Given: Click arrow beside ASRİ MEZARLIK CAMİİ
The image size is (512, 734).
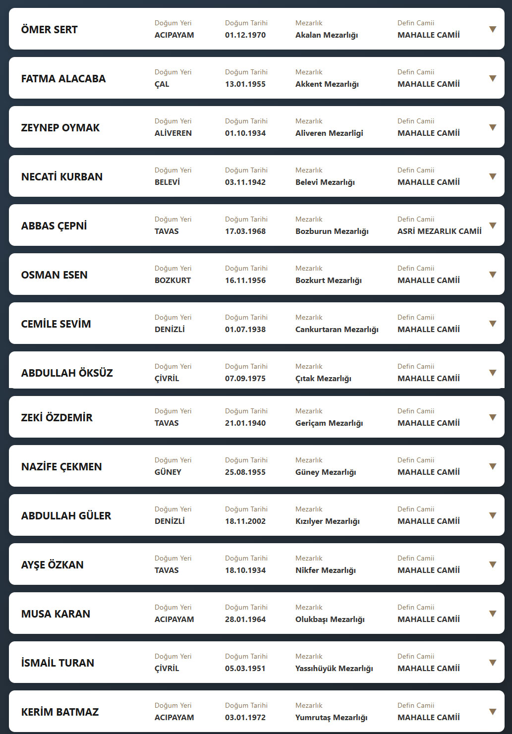Looking at the screenshot, I should (x=493, y=226).
